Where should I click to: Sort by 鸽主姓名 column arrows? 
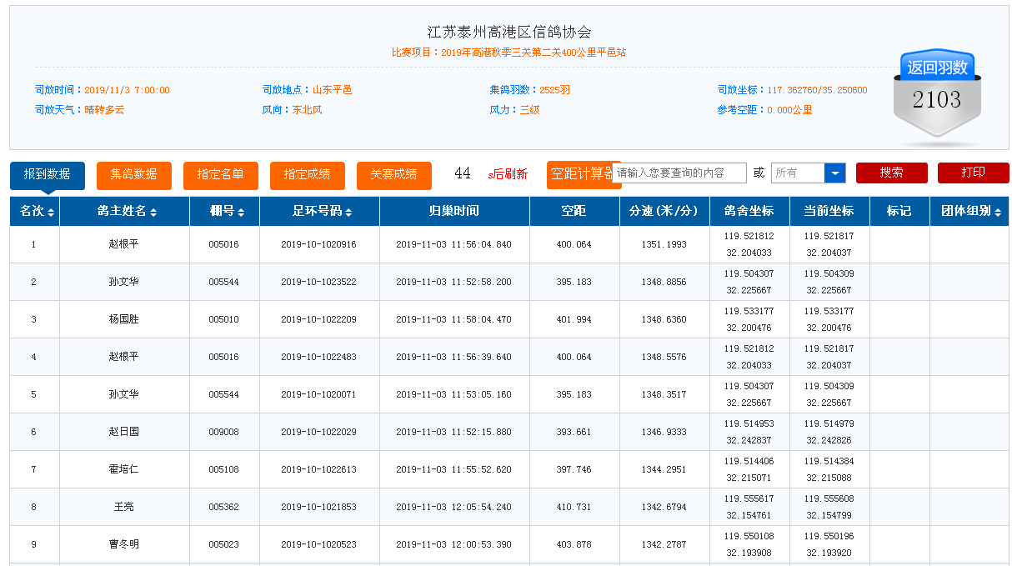tap(153, 213)
